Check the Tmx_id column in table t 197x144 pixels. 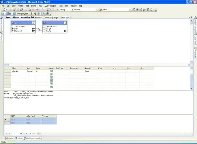pos(44,29)
